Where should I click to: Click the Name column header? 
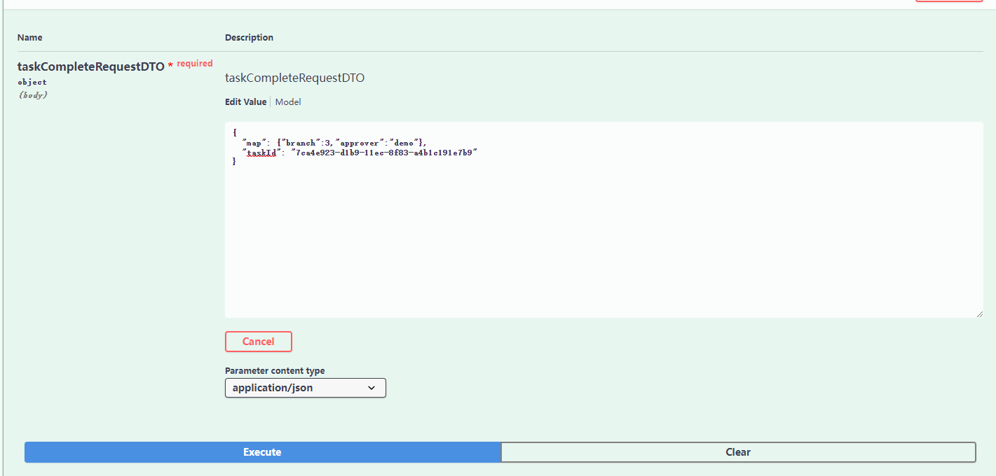(30, 38)
